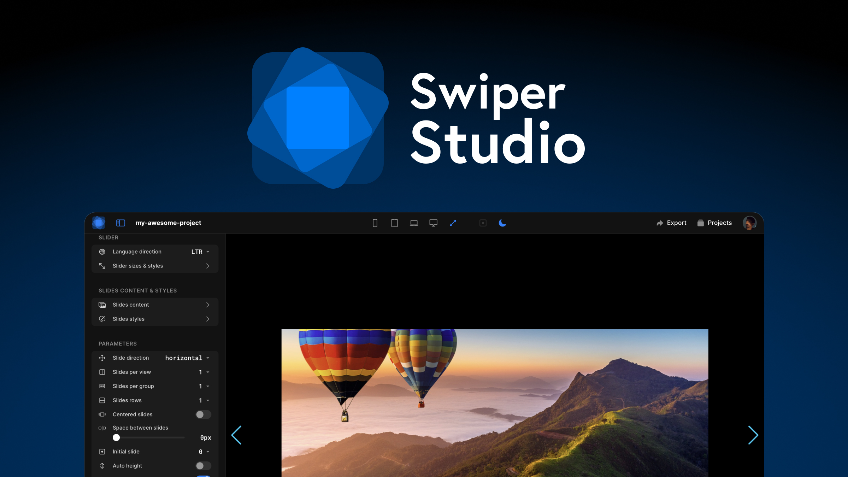Image resolution: width=848 pixels, height=477 pixels.
Task: Click the greyed square record icon
Action: 483,223
